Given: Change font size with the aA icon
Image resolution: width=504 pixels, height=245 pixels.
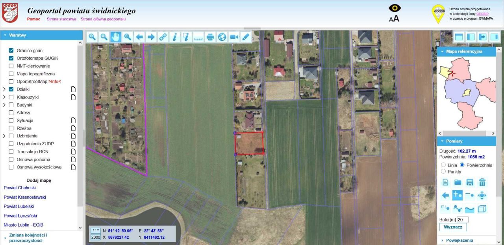Looking at the screenshot, I should [394, 18].
